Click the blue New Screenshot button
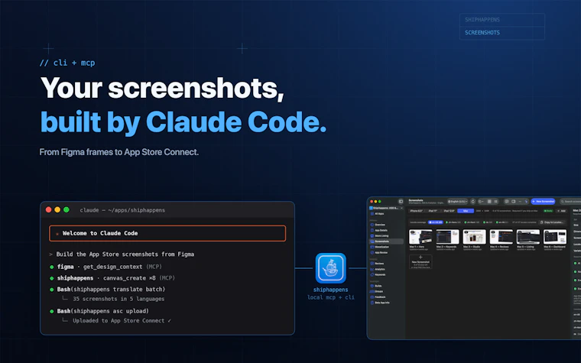This screenshot has width=581, height=363. (543, 202)
